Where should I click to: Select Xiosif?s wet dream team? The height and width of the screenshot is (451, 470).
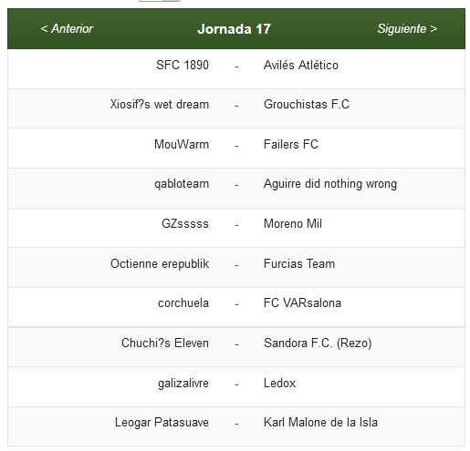pyautogui.click(x=160, y=104)
